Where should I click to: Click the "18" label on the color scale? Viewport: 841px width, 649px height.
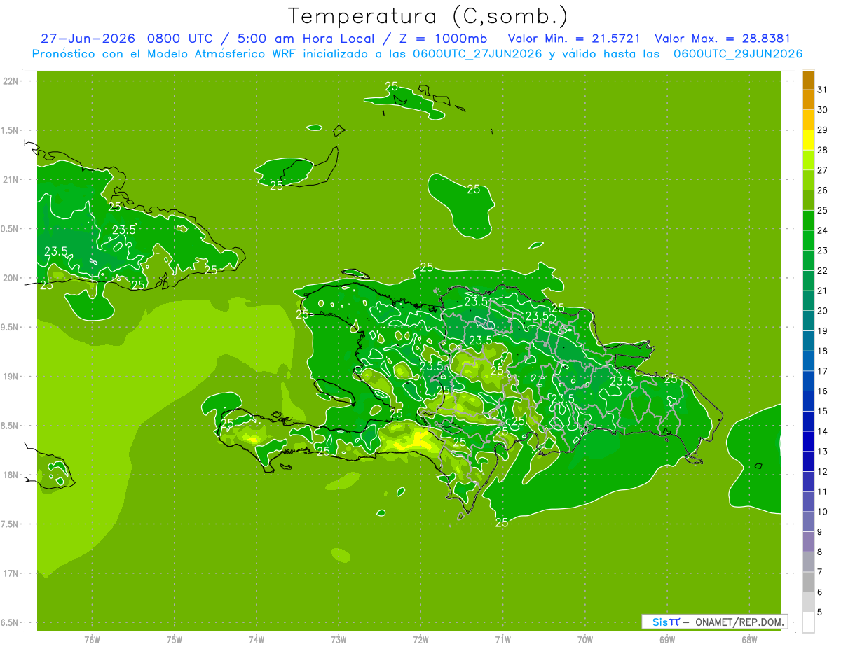[823, 351]
